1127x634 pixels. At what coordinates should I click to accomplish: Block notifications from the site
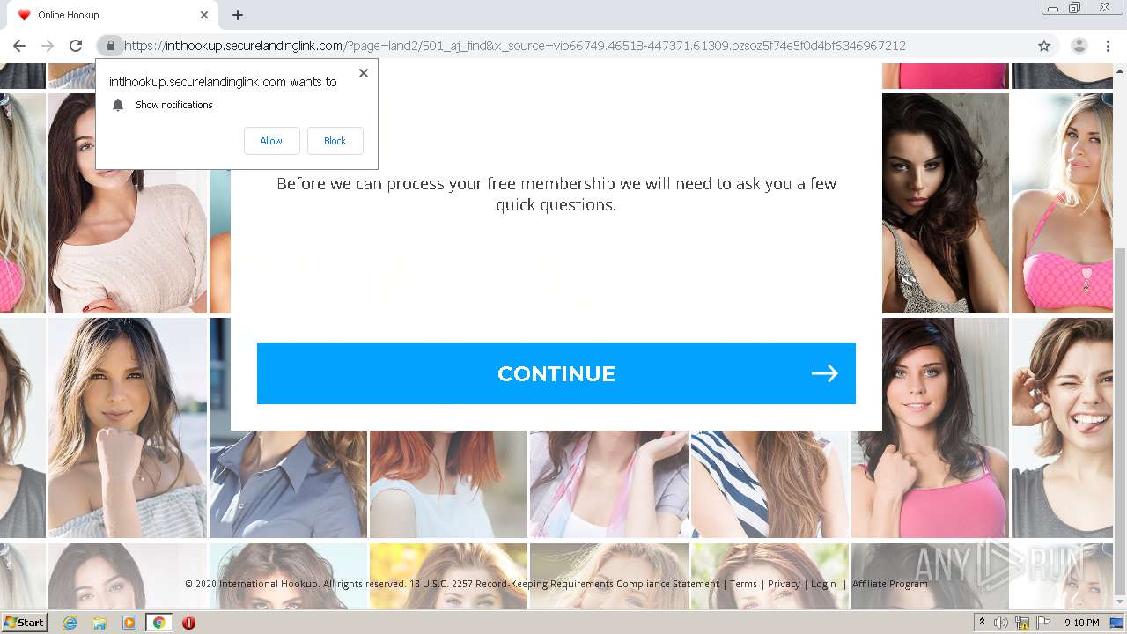335,141
